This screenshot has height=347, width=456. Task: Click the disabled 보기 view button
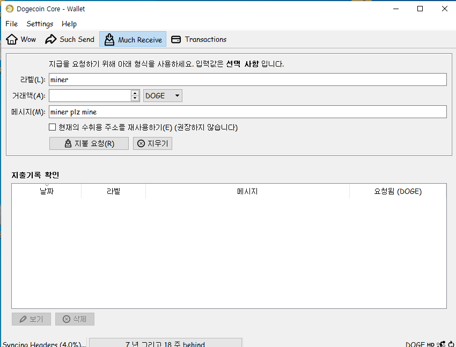click(x=32, y=319)
